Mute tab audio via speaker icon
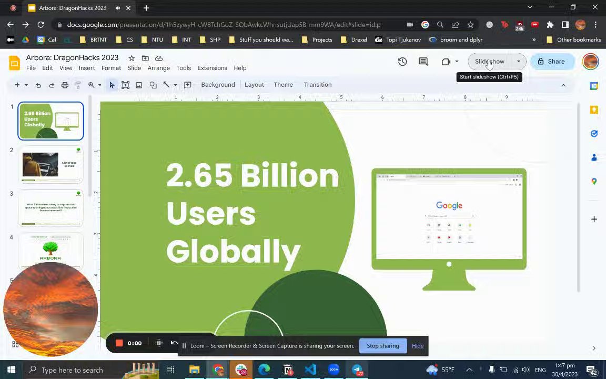Viewport: 606px width, 379px height. coord(117,8)
